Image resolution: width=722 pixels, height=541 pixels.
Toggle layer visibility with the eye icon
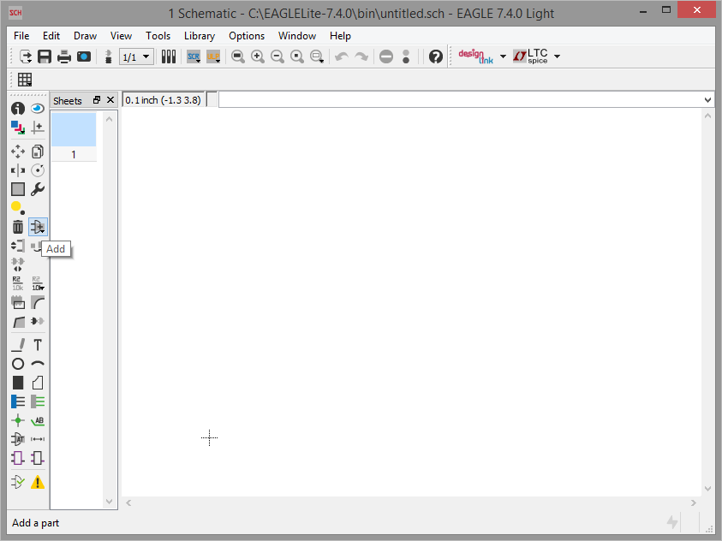38,109
